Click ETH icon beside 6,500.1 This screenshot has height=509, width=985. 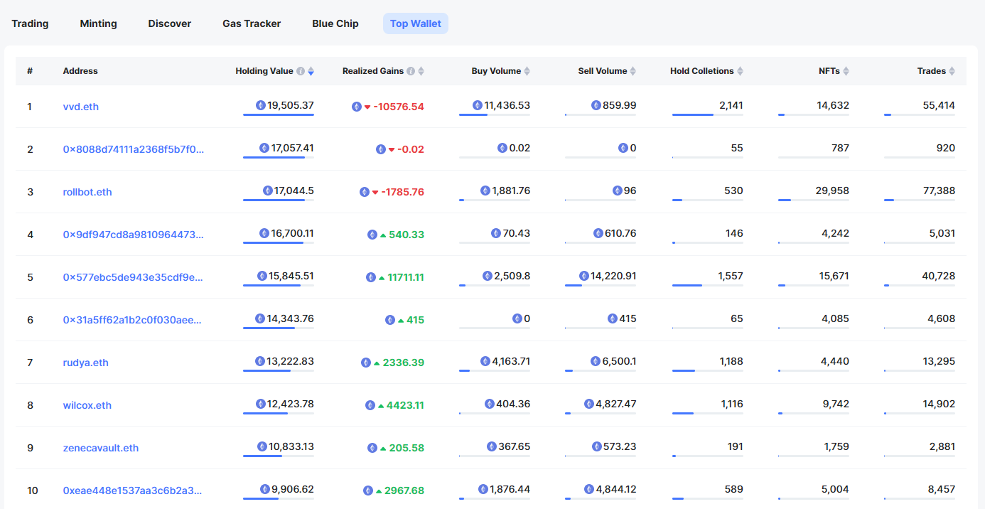(596, 361)
